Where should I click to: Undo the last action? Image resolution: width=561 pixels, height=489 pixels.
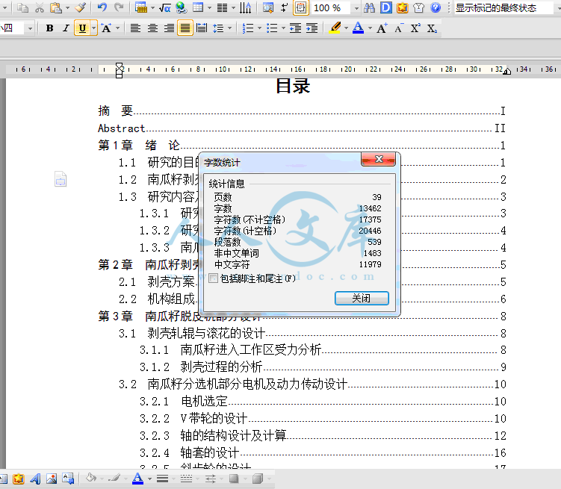102,7
